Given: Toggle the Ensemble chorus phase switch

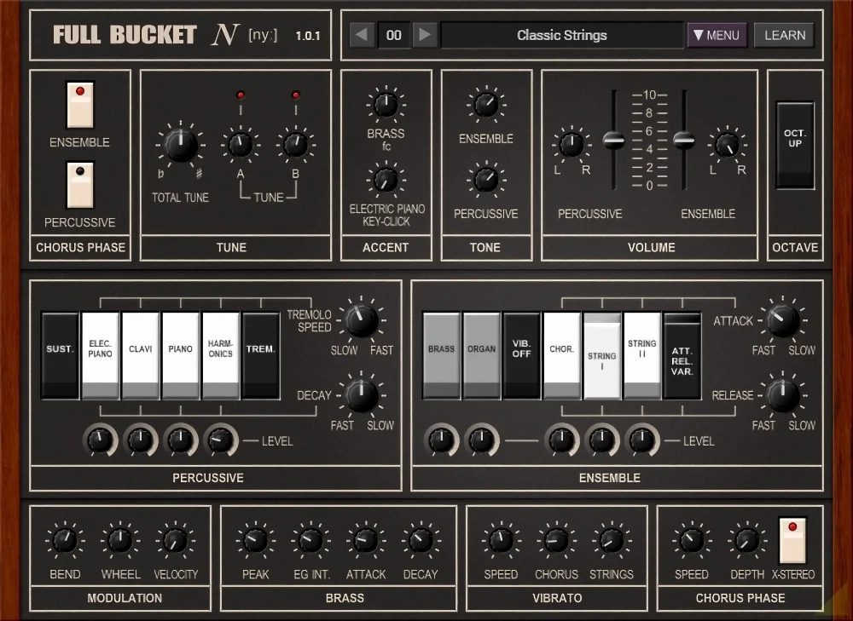Looking at the screenshot, I should [x=80, y=105].
